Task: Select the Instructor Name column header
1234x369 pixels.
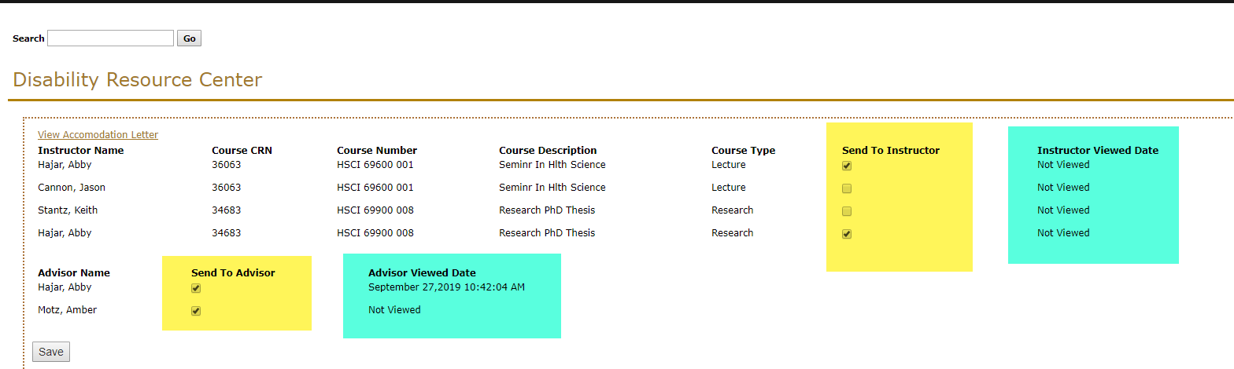Action: [80, 151]
